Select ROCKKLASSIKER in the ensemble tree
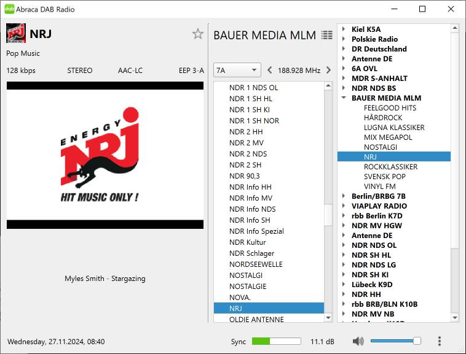The image size is (466, 354). tap(390, 167)
